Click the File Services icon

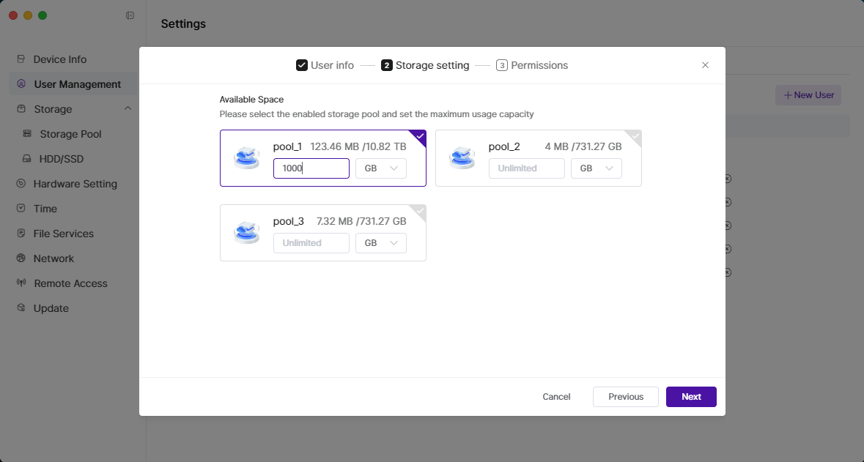21,233
